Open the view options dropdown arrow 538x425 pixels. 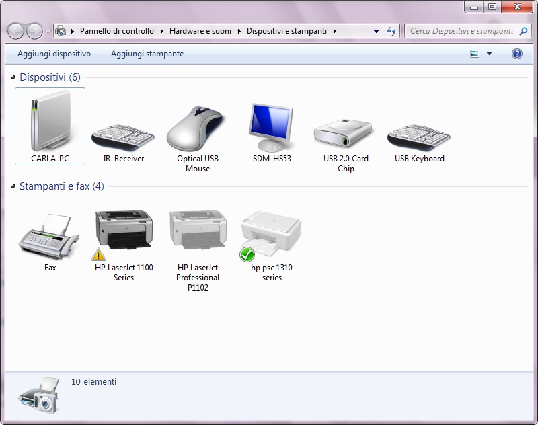click(489, 54)
